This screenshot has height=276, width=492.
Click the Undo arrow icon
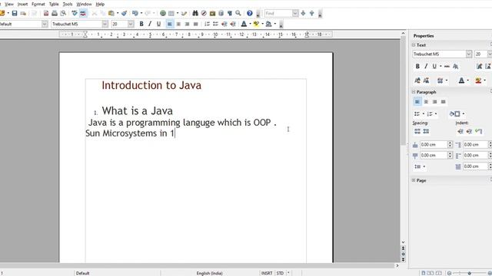click(x=135, y=13)
